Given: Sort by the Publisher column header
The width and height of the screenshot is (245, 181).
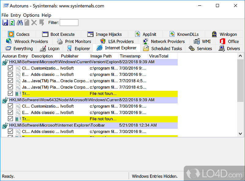Looking at the screenshot, I should coord(70,56).
